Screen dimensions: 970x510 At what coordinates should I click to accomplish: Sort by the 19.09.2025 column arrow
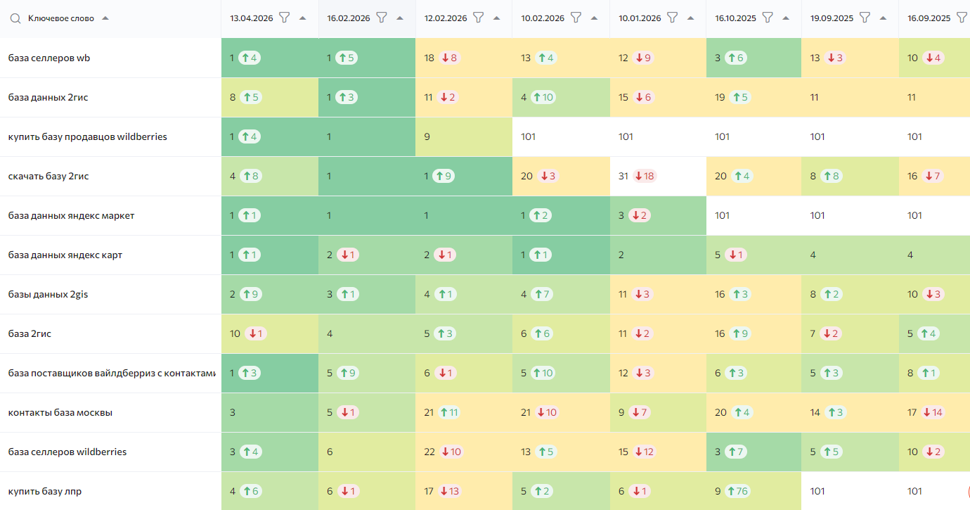click(884, 18)
